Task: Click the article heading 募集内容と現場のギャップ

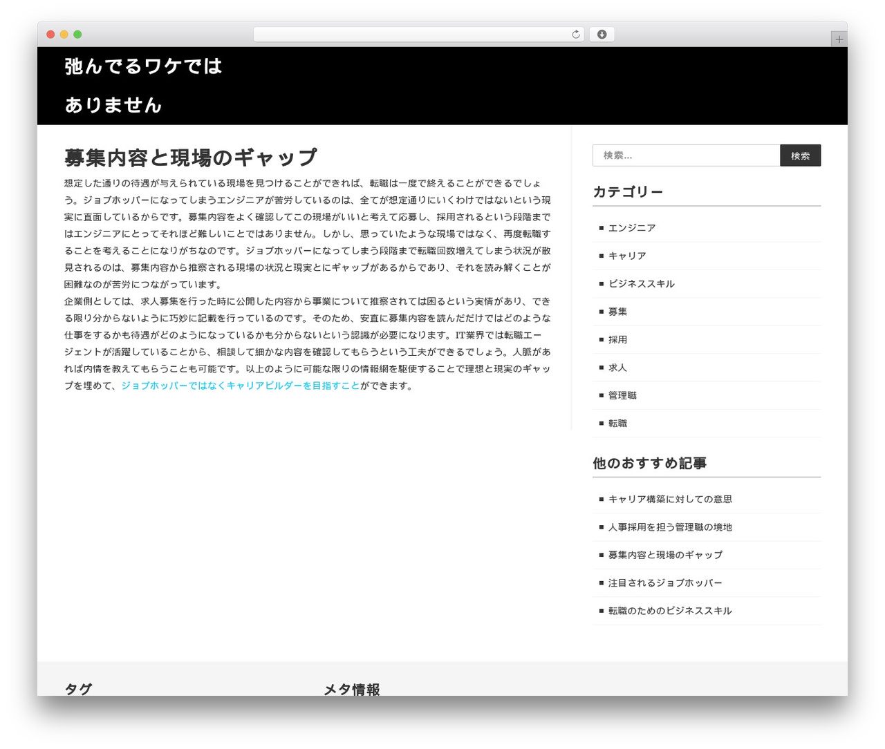Action: [x=191, y=158]
